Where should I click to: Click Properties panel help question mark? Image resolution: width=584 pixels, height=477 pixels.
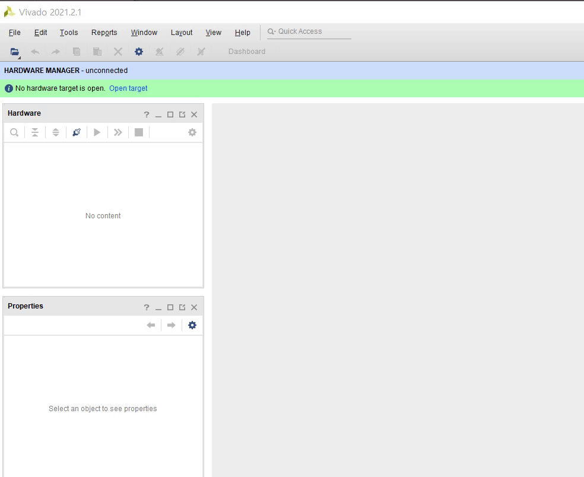pos(147,307)
